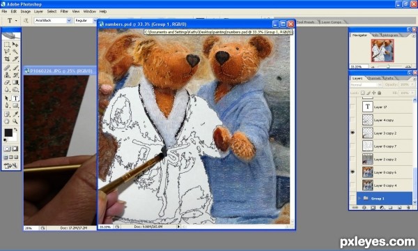Image resolution: width=418 pixels, height=251 pixels.
Task: Add a layer mask from Layers panel
Action: 373,208
